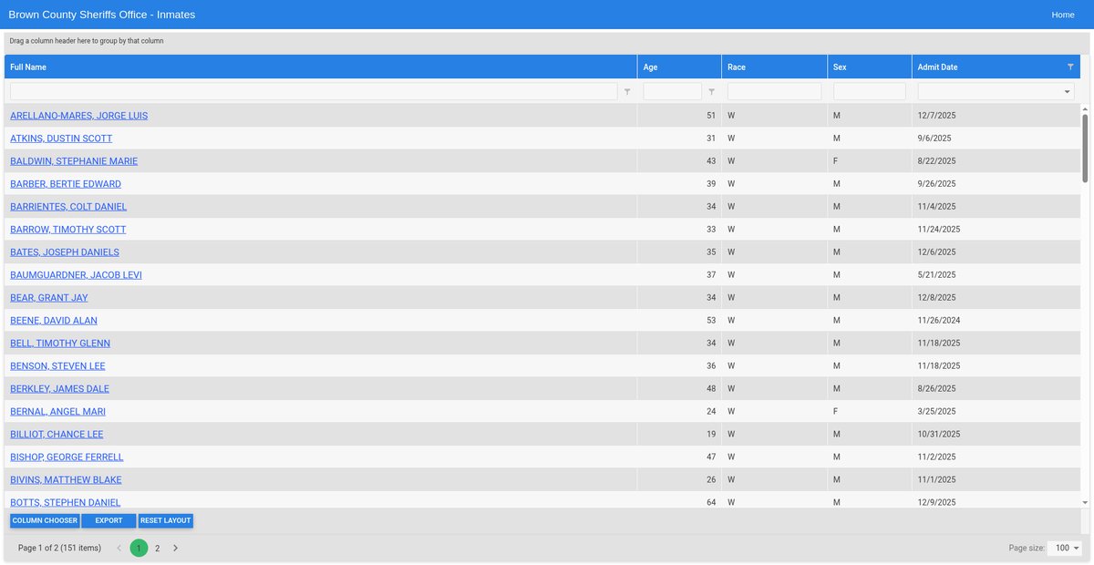Open the Admit Date filter dropdown
The image size is (1094, 565).
click(x=1067, y=92)
